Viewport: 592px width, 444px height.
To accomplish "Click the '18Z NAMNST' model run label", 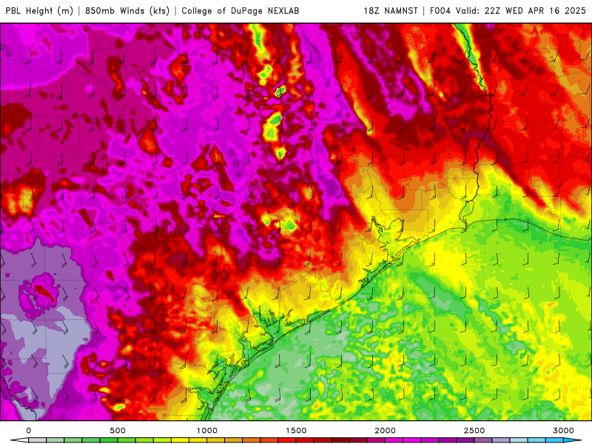I will [391, 10].
